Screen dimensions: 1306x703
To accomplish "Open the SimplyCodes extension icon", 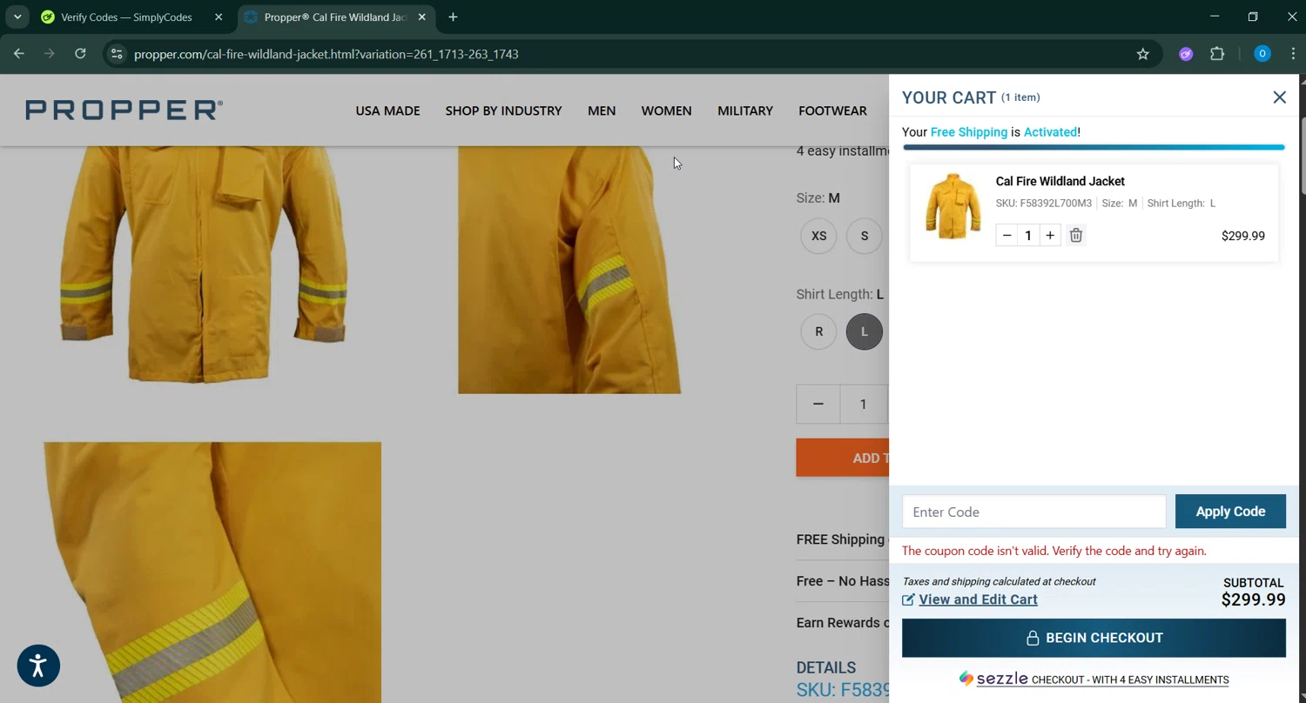I will [1186, 54].
